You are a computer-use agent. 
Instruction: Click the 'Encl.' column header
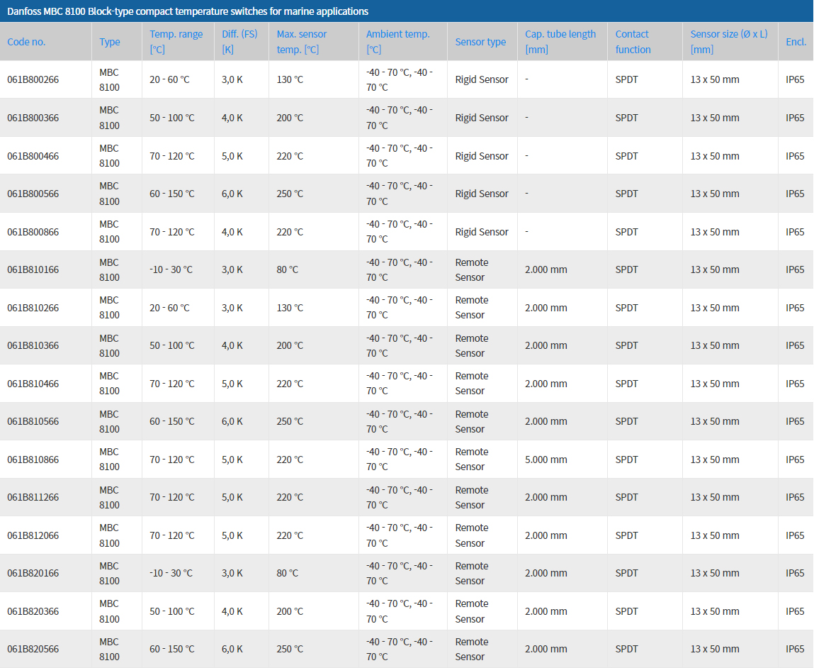click(x=796, y=42)
